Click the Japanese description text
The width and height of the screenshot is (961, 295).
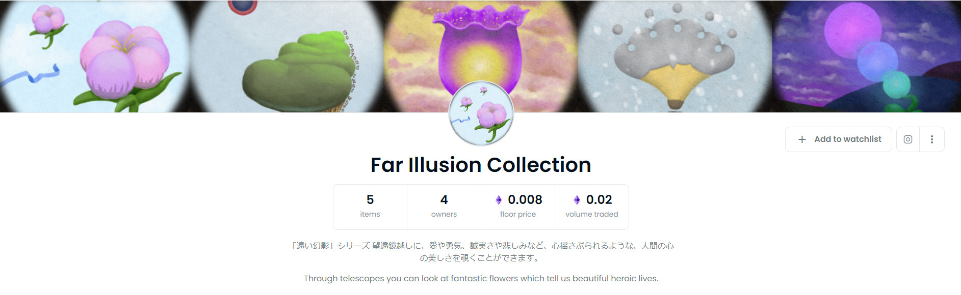pyautogui.click(x=481, y=252)
